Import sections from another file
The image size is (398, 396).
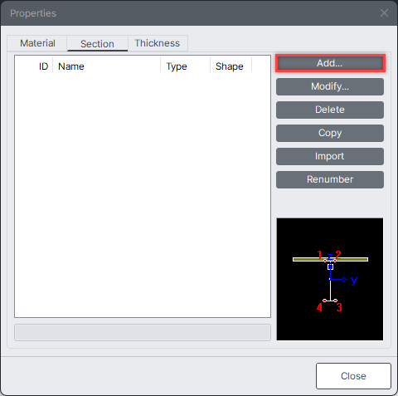330,156
